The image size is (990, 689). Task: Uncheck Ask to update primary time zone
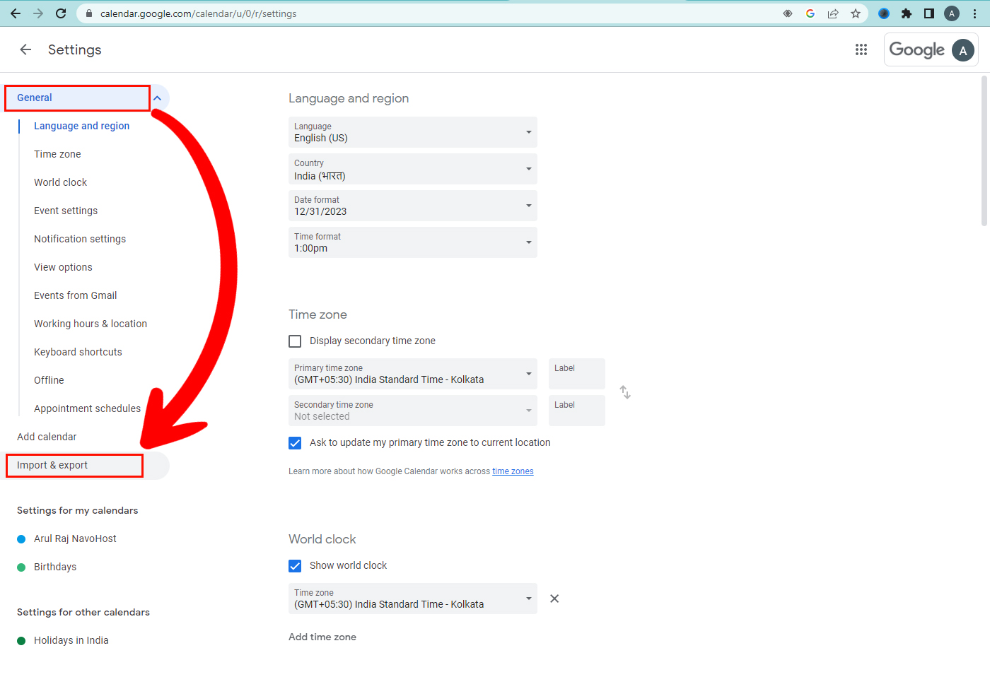click(295, 443)
